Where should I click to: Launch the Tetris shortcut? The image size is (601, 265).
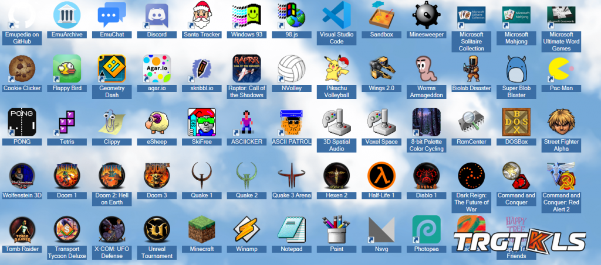coord(66,122)
